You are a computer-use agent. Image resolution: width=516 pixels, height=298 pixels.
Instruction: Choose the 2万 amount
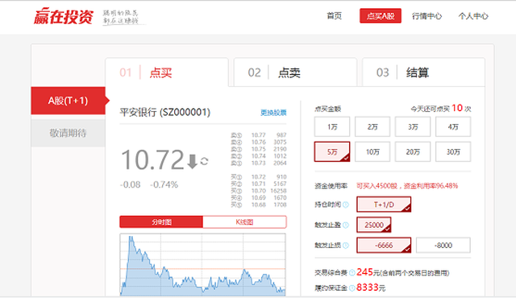click(372, 126)
